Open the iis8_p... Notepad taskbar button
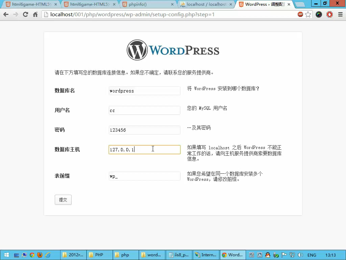Screen dimensions: 346x260 click(179, 255)
